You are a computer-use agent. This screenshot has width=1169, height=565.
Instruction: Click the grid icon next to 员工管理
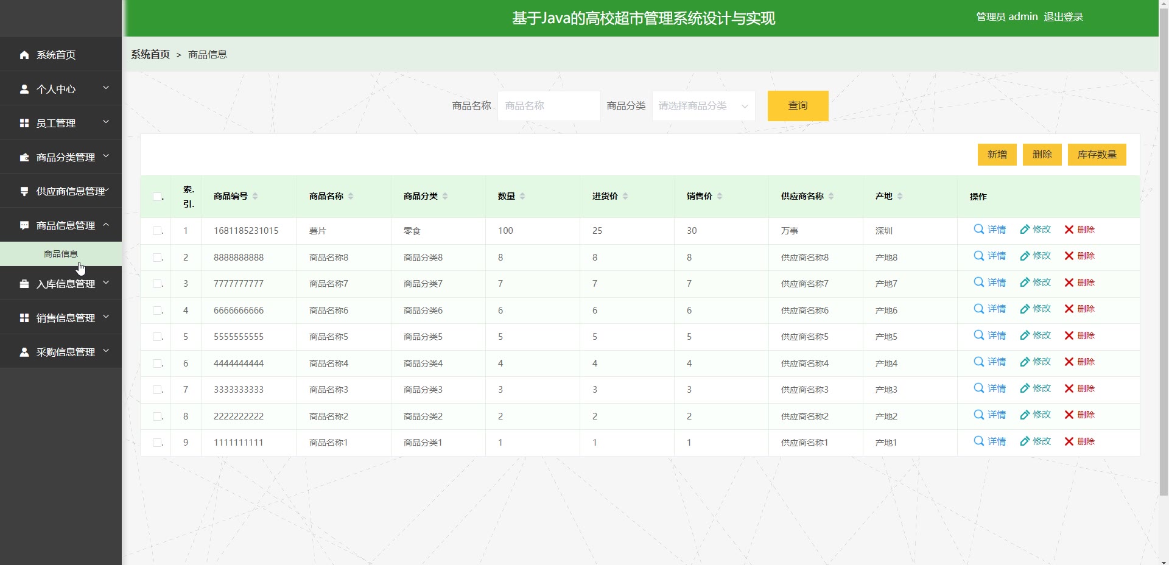click(x=24, y=123)
